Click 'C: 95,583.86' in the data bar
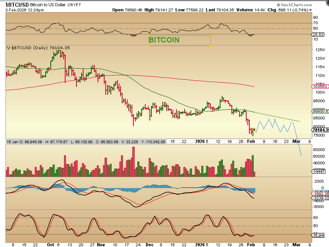 point(107,142)
